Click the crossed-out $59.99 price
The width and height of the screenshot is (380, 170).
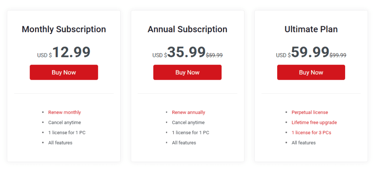pyautogui.click(x=214, y=55)
